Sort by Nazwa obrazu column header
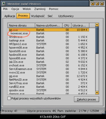106x119 pixels. click(x=21, y=25)
